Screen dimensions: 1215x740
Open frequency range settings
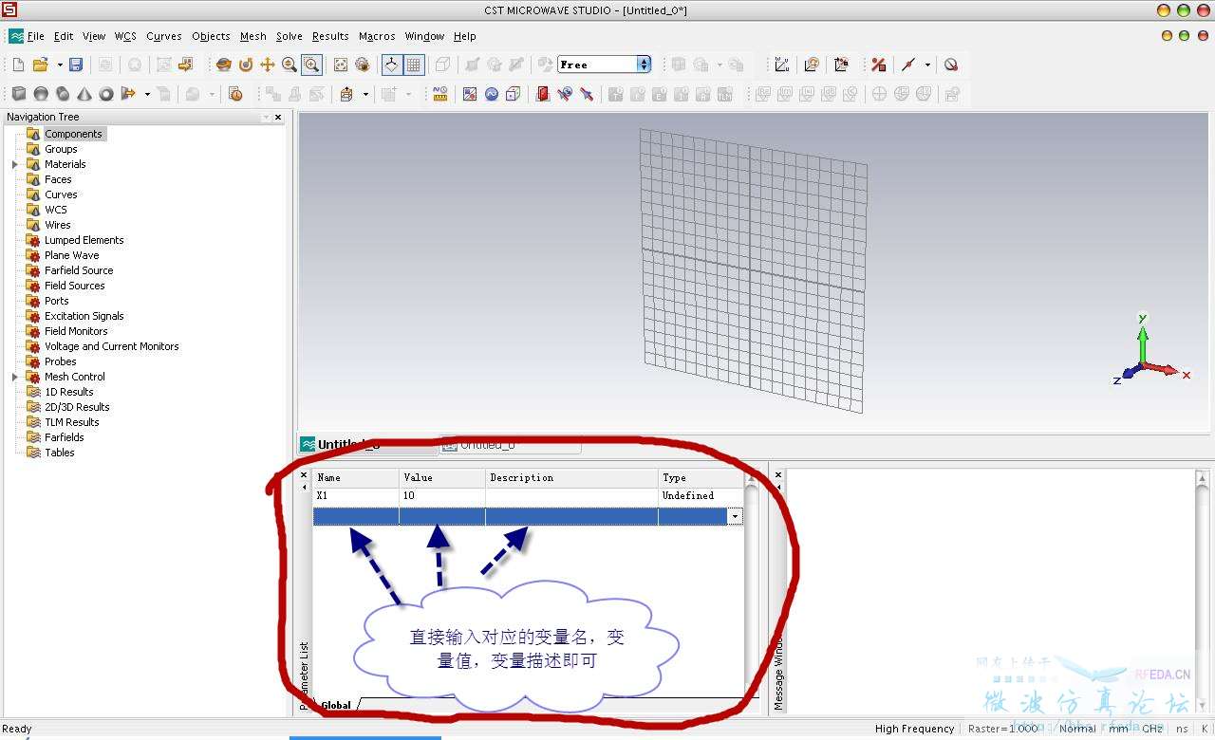pos(492,94)
